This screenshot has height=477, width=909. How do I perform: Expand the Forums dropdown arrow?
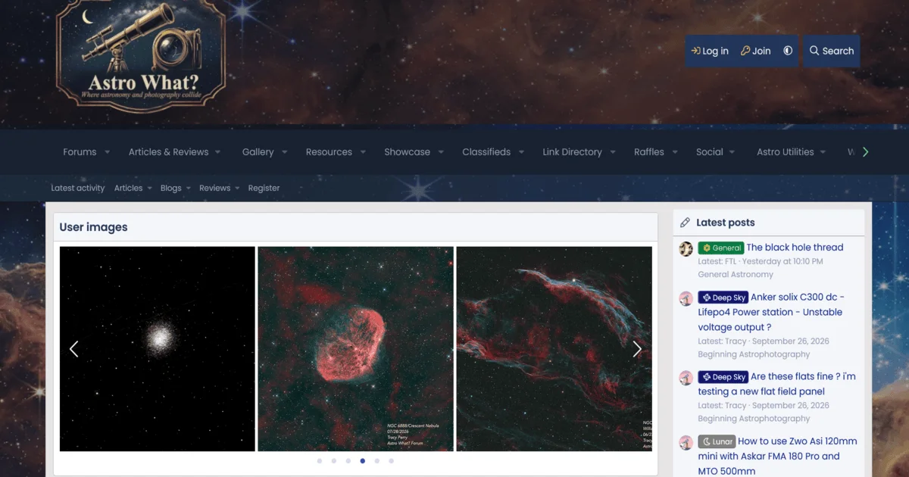point(107,152)
